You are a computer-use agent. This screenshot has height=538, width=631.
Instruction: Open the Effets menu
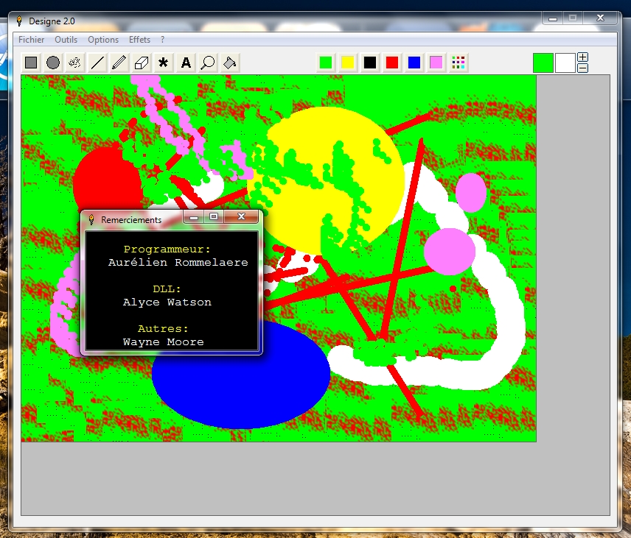(139, 40)
